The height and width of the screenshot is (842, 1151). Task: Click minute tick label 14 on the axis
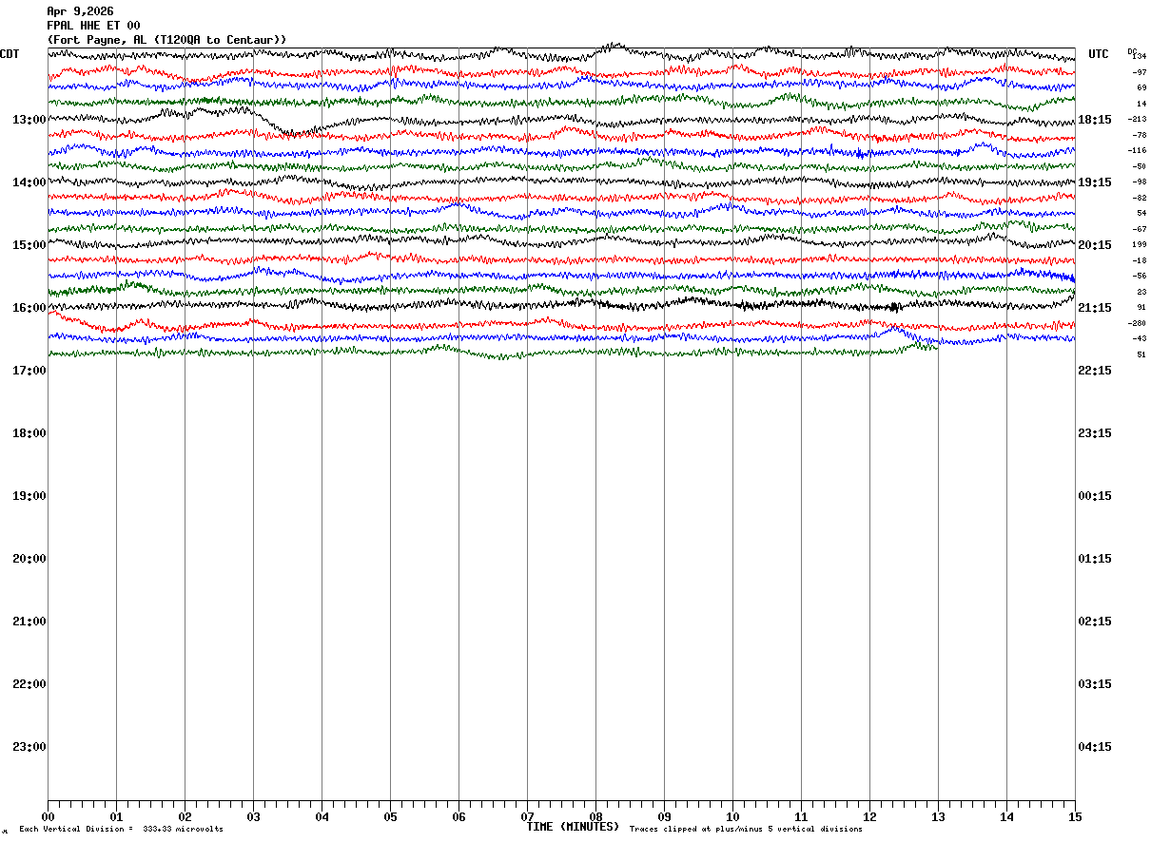tap(1006, 817)
